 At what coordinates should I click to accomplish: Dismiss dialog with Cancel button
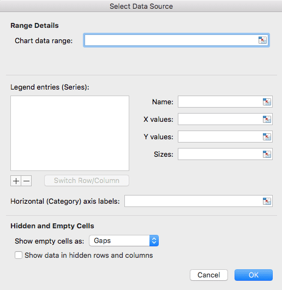(x=209, y=275)
